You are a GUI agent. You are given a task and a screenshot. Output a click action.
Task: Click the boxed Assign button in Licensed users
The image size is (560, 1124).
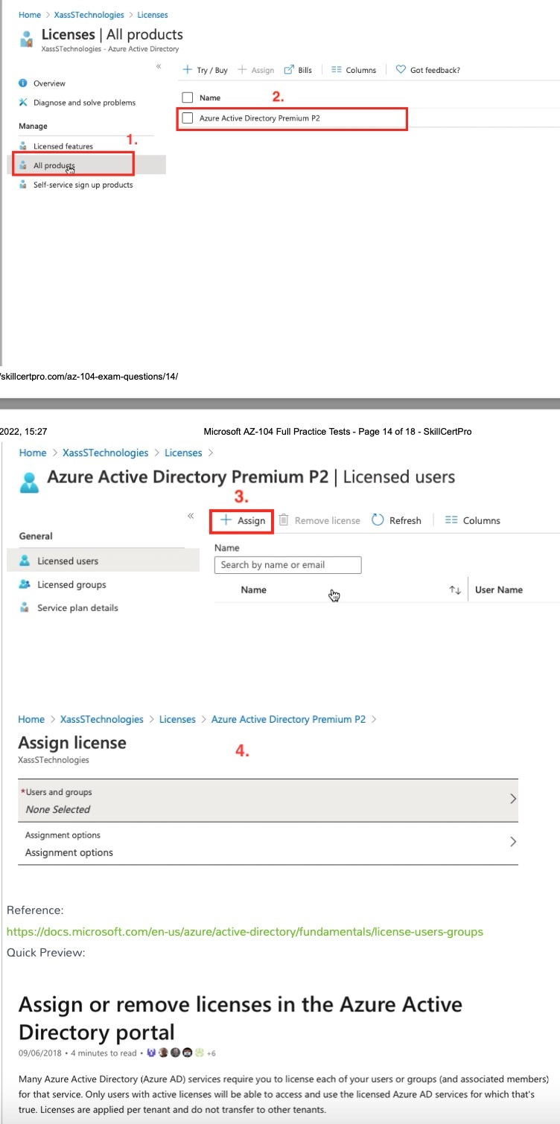pos(243,520)
